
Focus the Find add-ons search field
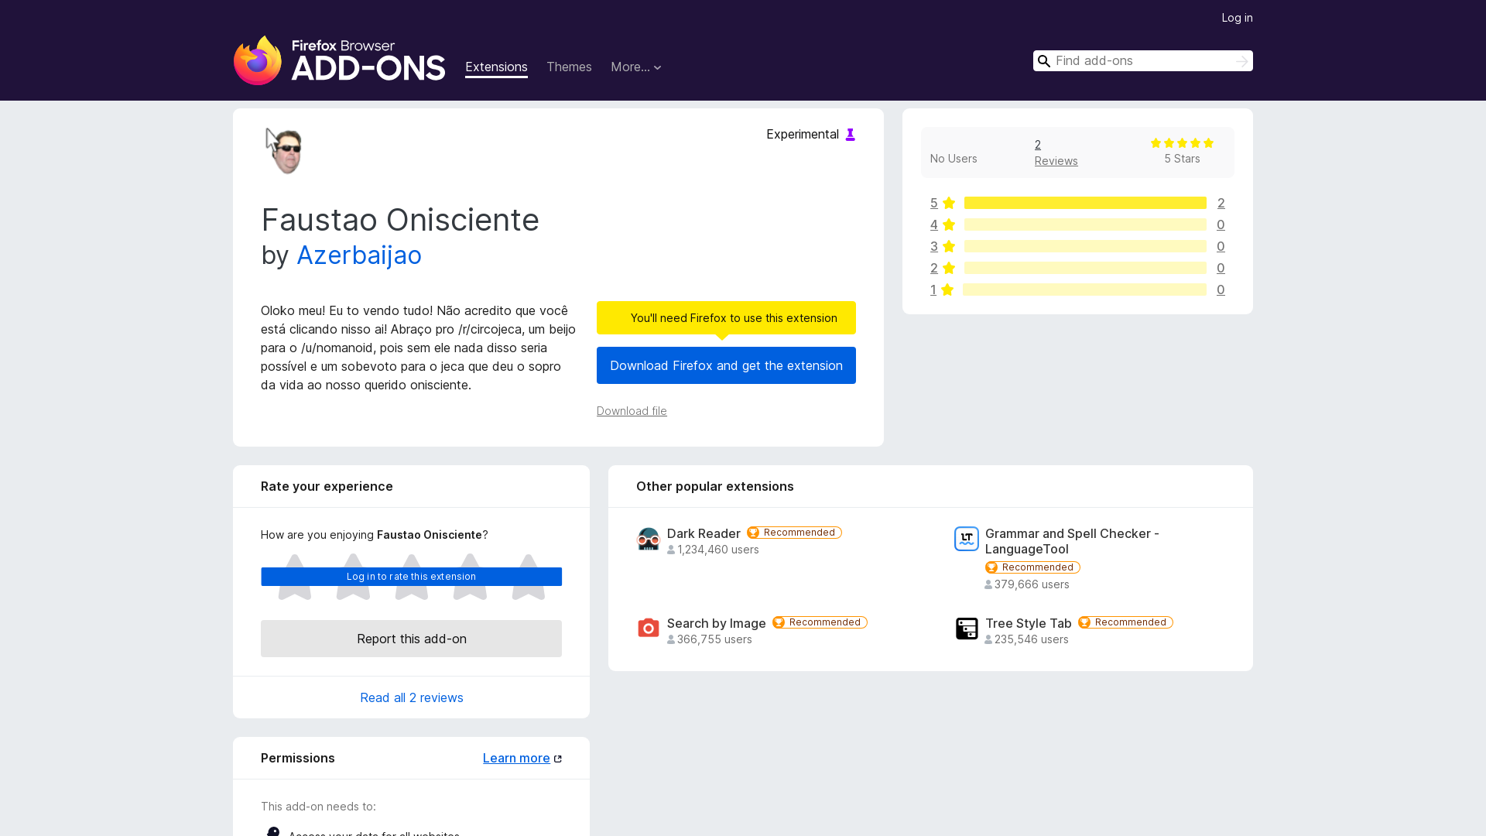(1142, 61)
